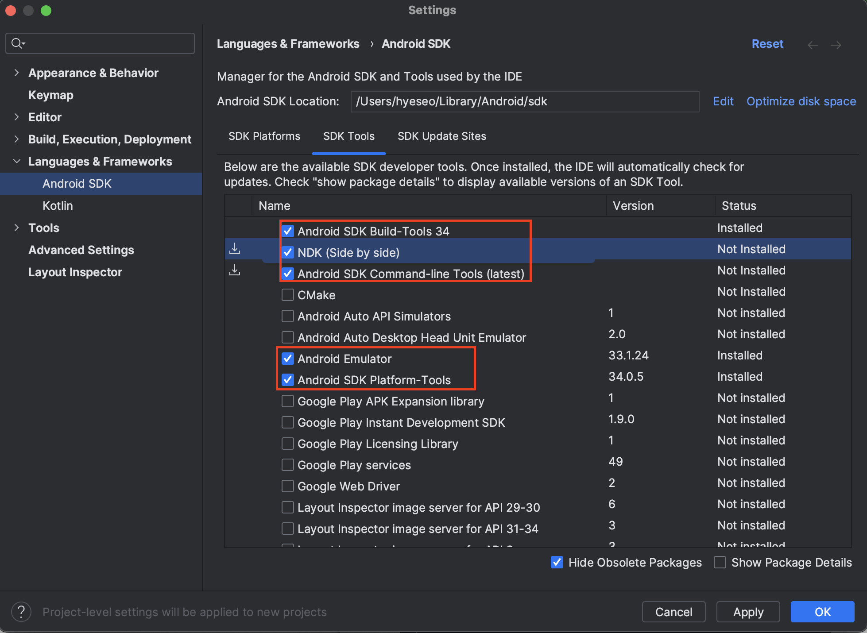Click the Apply button
867x633 pixels.
pyautogui.click(x=748, y=612)
